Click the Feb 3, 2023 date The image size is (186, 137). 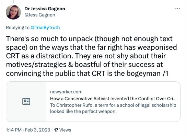click(x=38, y=130)
